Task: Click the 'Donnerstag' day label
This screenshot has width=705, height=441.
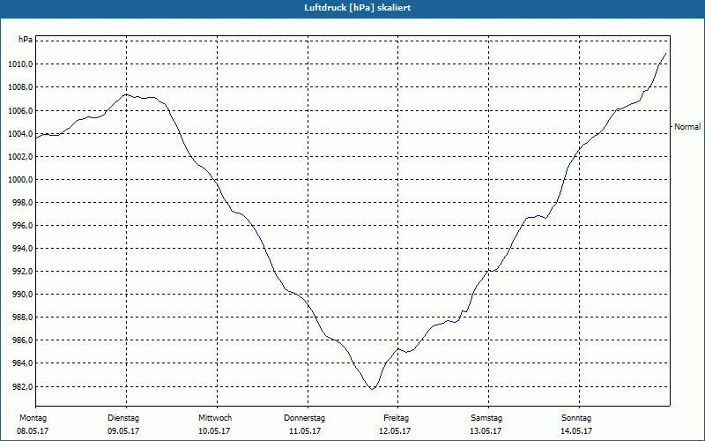Action: [x=304, y=418]
